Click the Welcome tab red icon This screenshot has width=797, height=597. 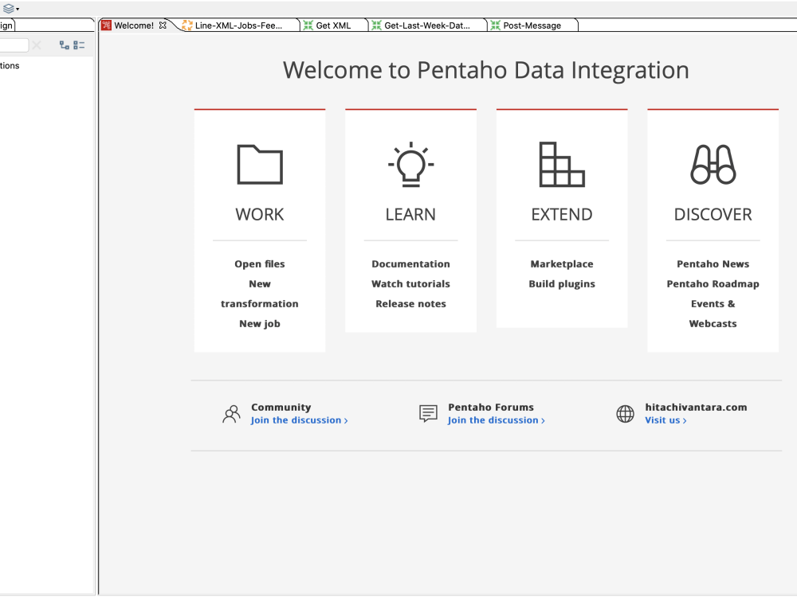(106, 25)
